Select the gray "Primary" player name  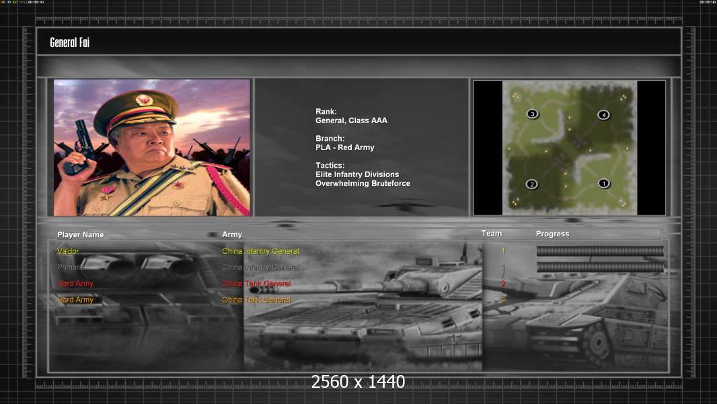tap(71, 267)
